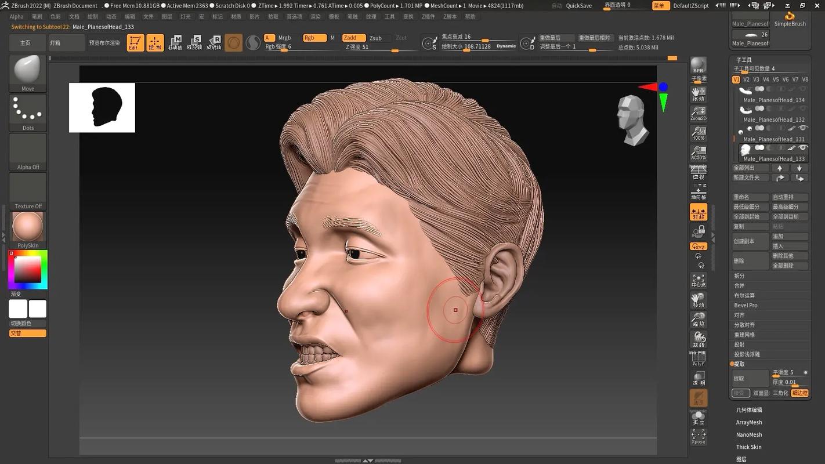The height and width of the screenshot is (464, 825).
Task: Open the Z插件 menu
Action: tap(428, 17)
